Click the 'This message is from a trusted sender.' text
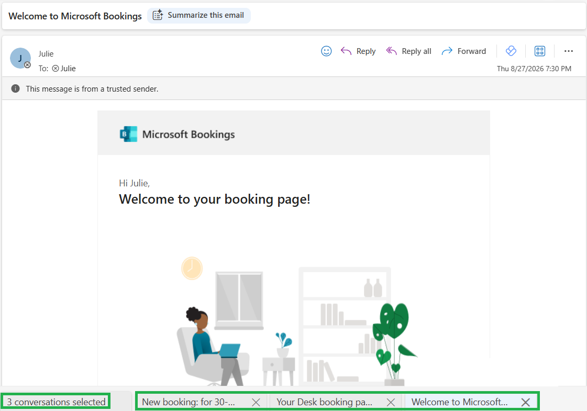The image size is (587, 411). (x=92, y=89)
